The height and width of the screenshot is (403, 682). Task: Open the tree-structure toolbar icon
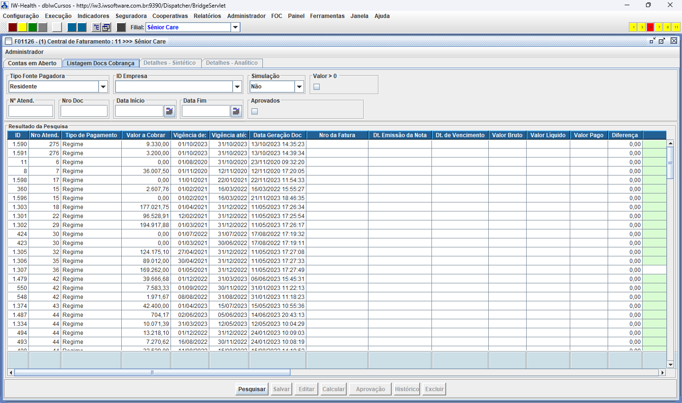click(x=97, y=27)
